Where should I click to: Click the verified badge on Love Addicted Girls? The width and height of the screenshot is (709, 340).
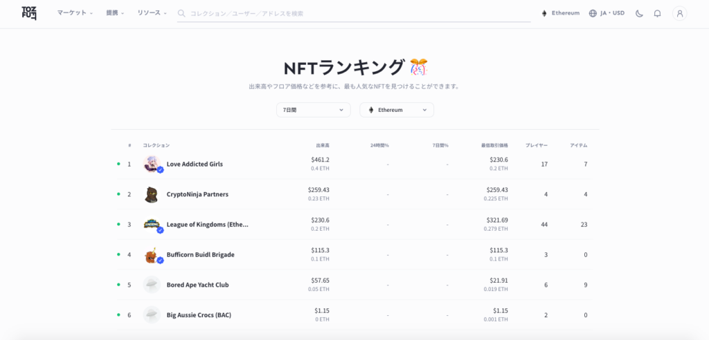click(x=160, y=170)
